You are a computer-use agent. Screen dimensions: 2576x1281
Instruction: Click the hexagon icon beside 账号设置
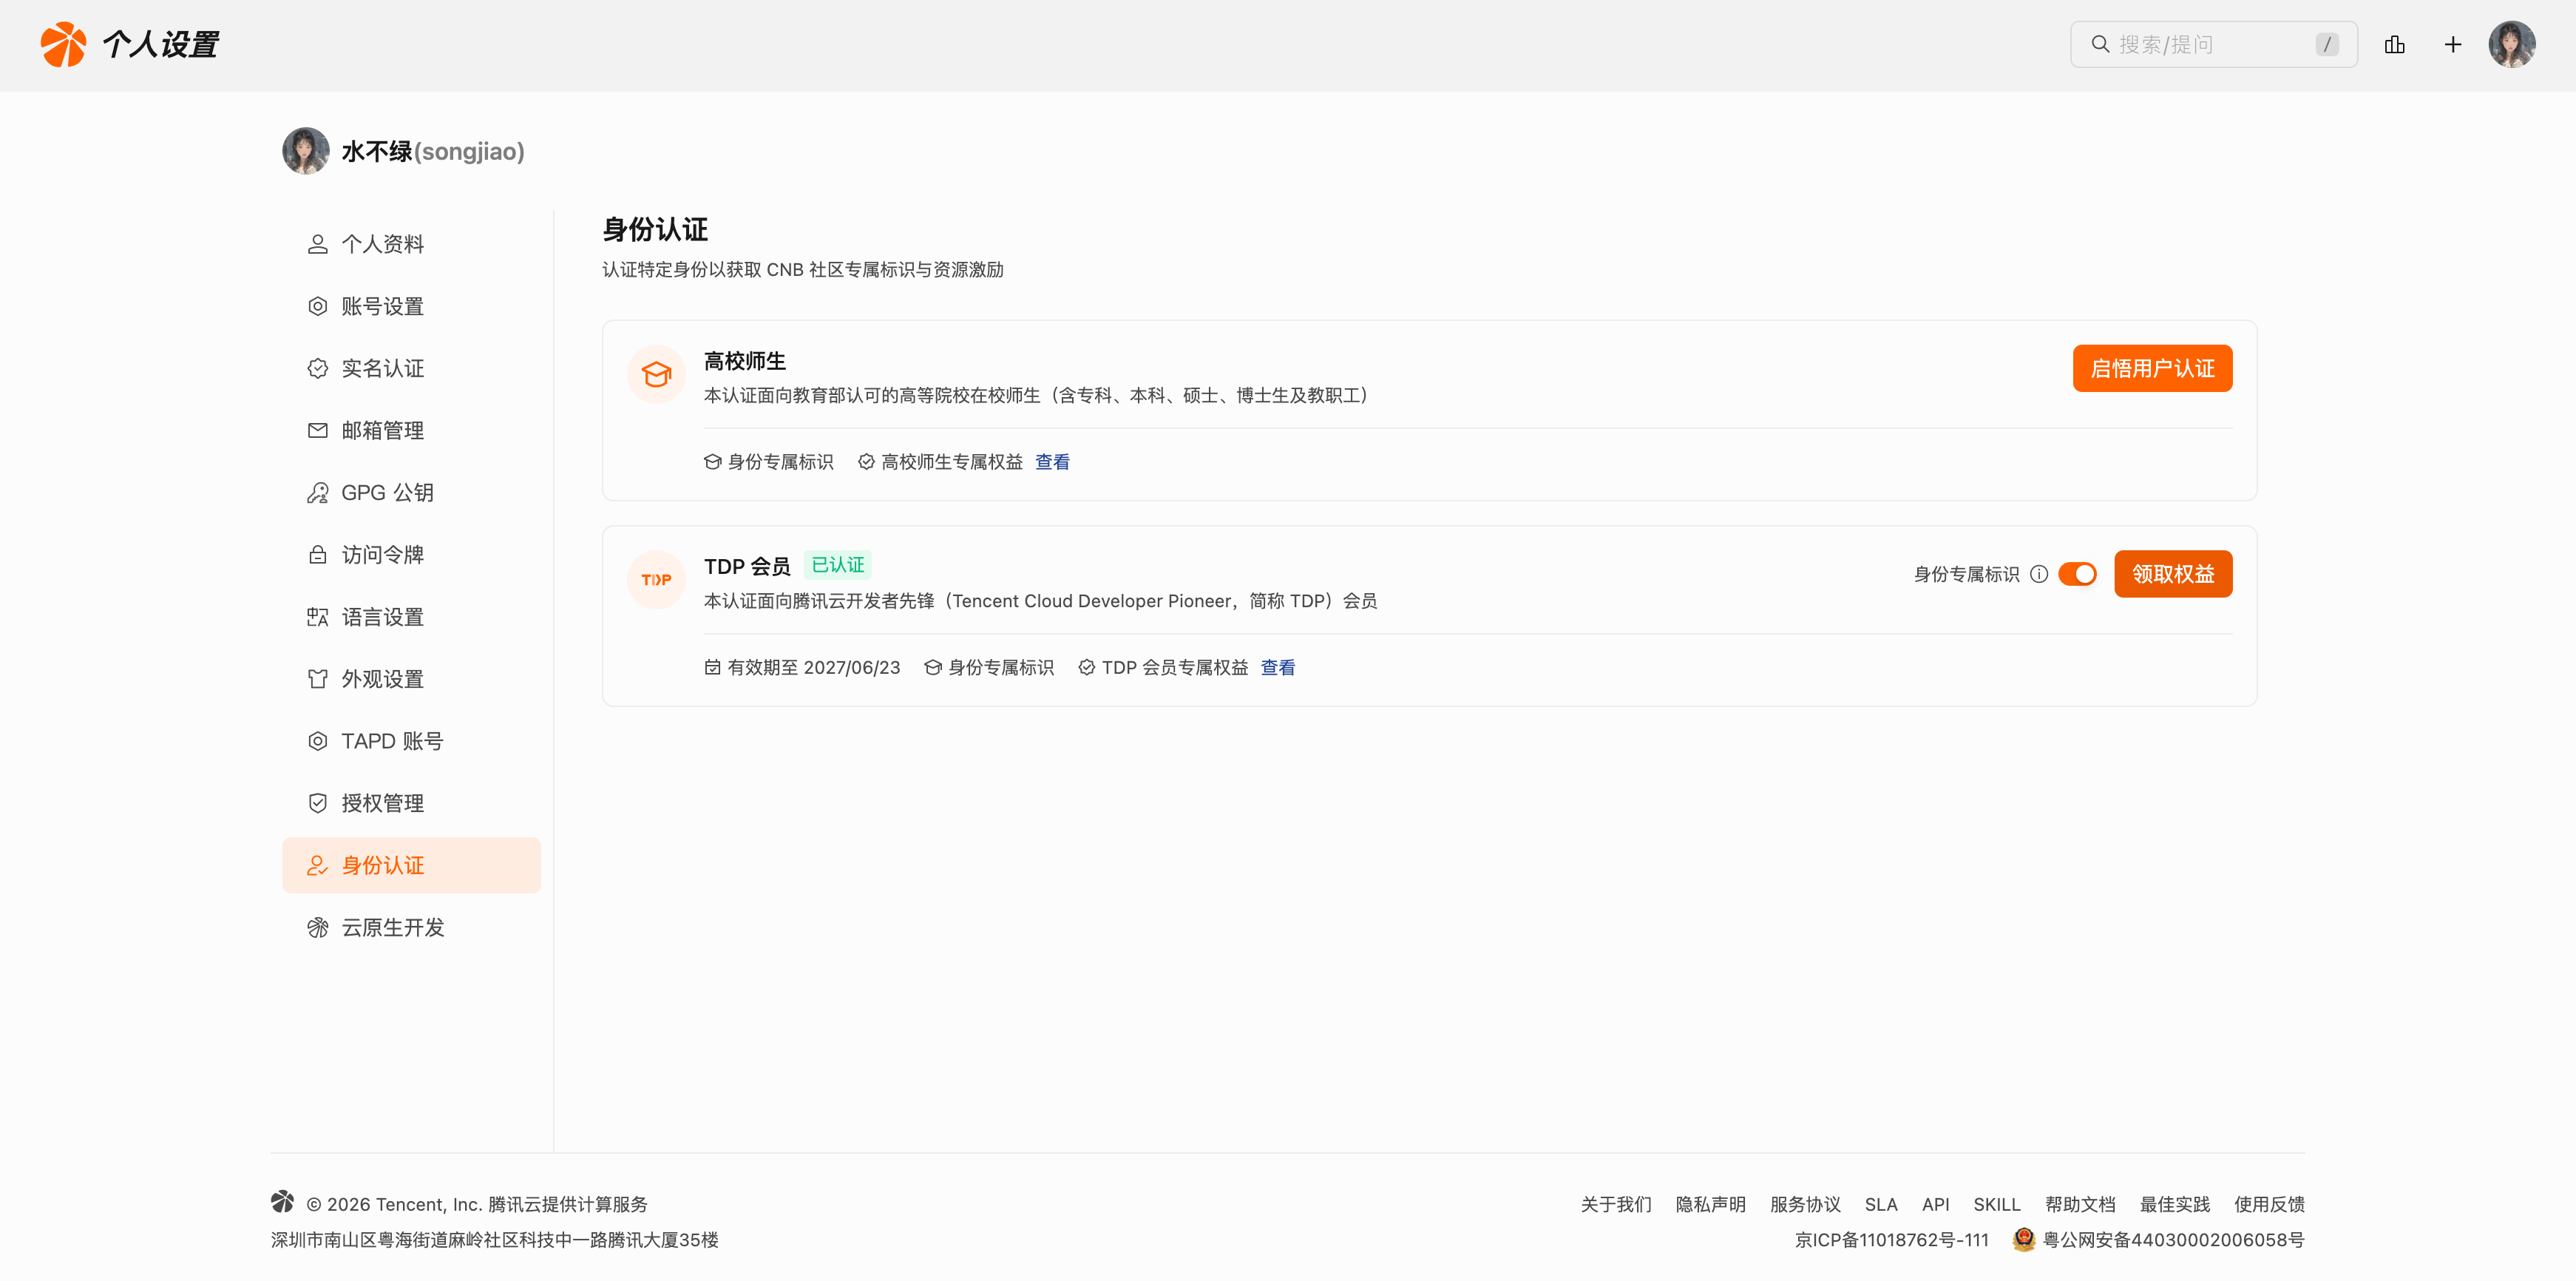(318, 306)
